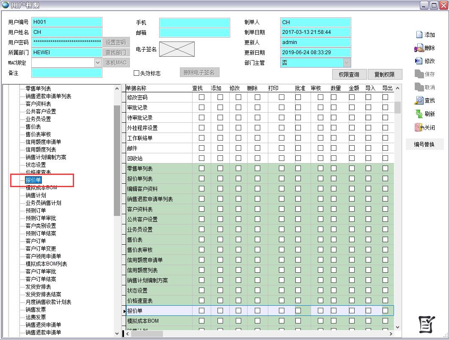Check 添加 permission for 修改密码 row
449x340 pixels.
click(220, 97)
